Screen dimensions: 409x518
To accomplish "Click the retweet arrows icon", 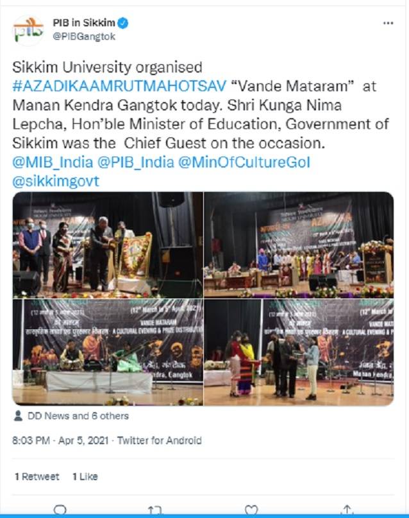I will (154, 510).
